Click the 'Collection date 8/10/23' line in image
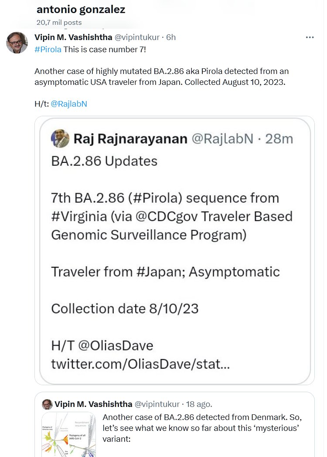The height and width of the screenshot is (457, 327). pos(125,309)
